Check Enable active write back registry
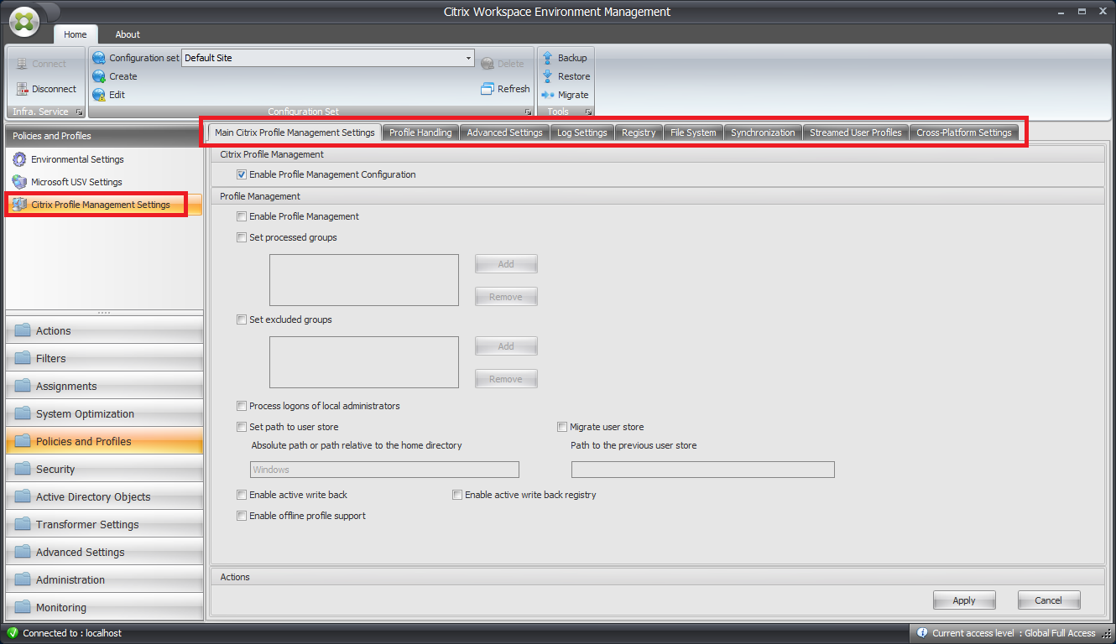This screenshot has width=1116, height=644. click(x=457, y=495)
